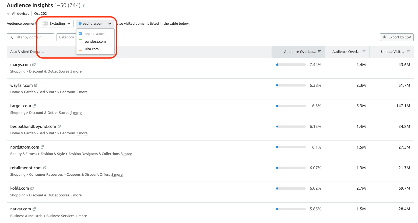418x223 pixels.
Task: Open retailmenot.com external link icon
Action: pos(45,168)
